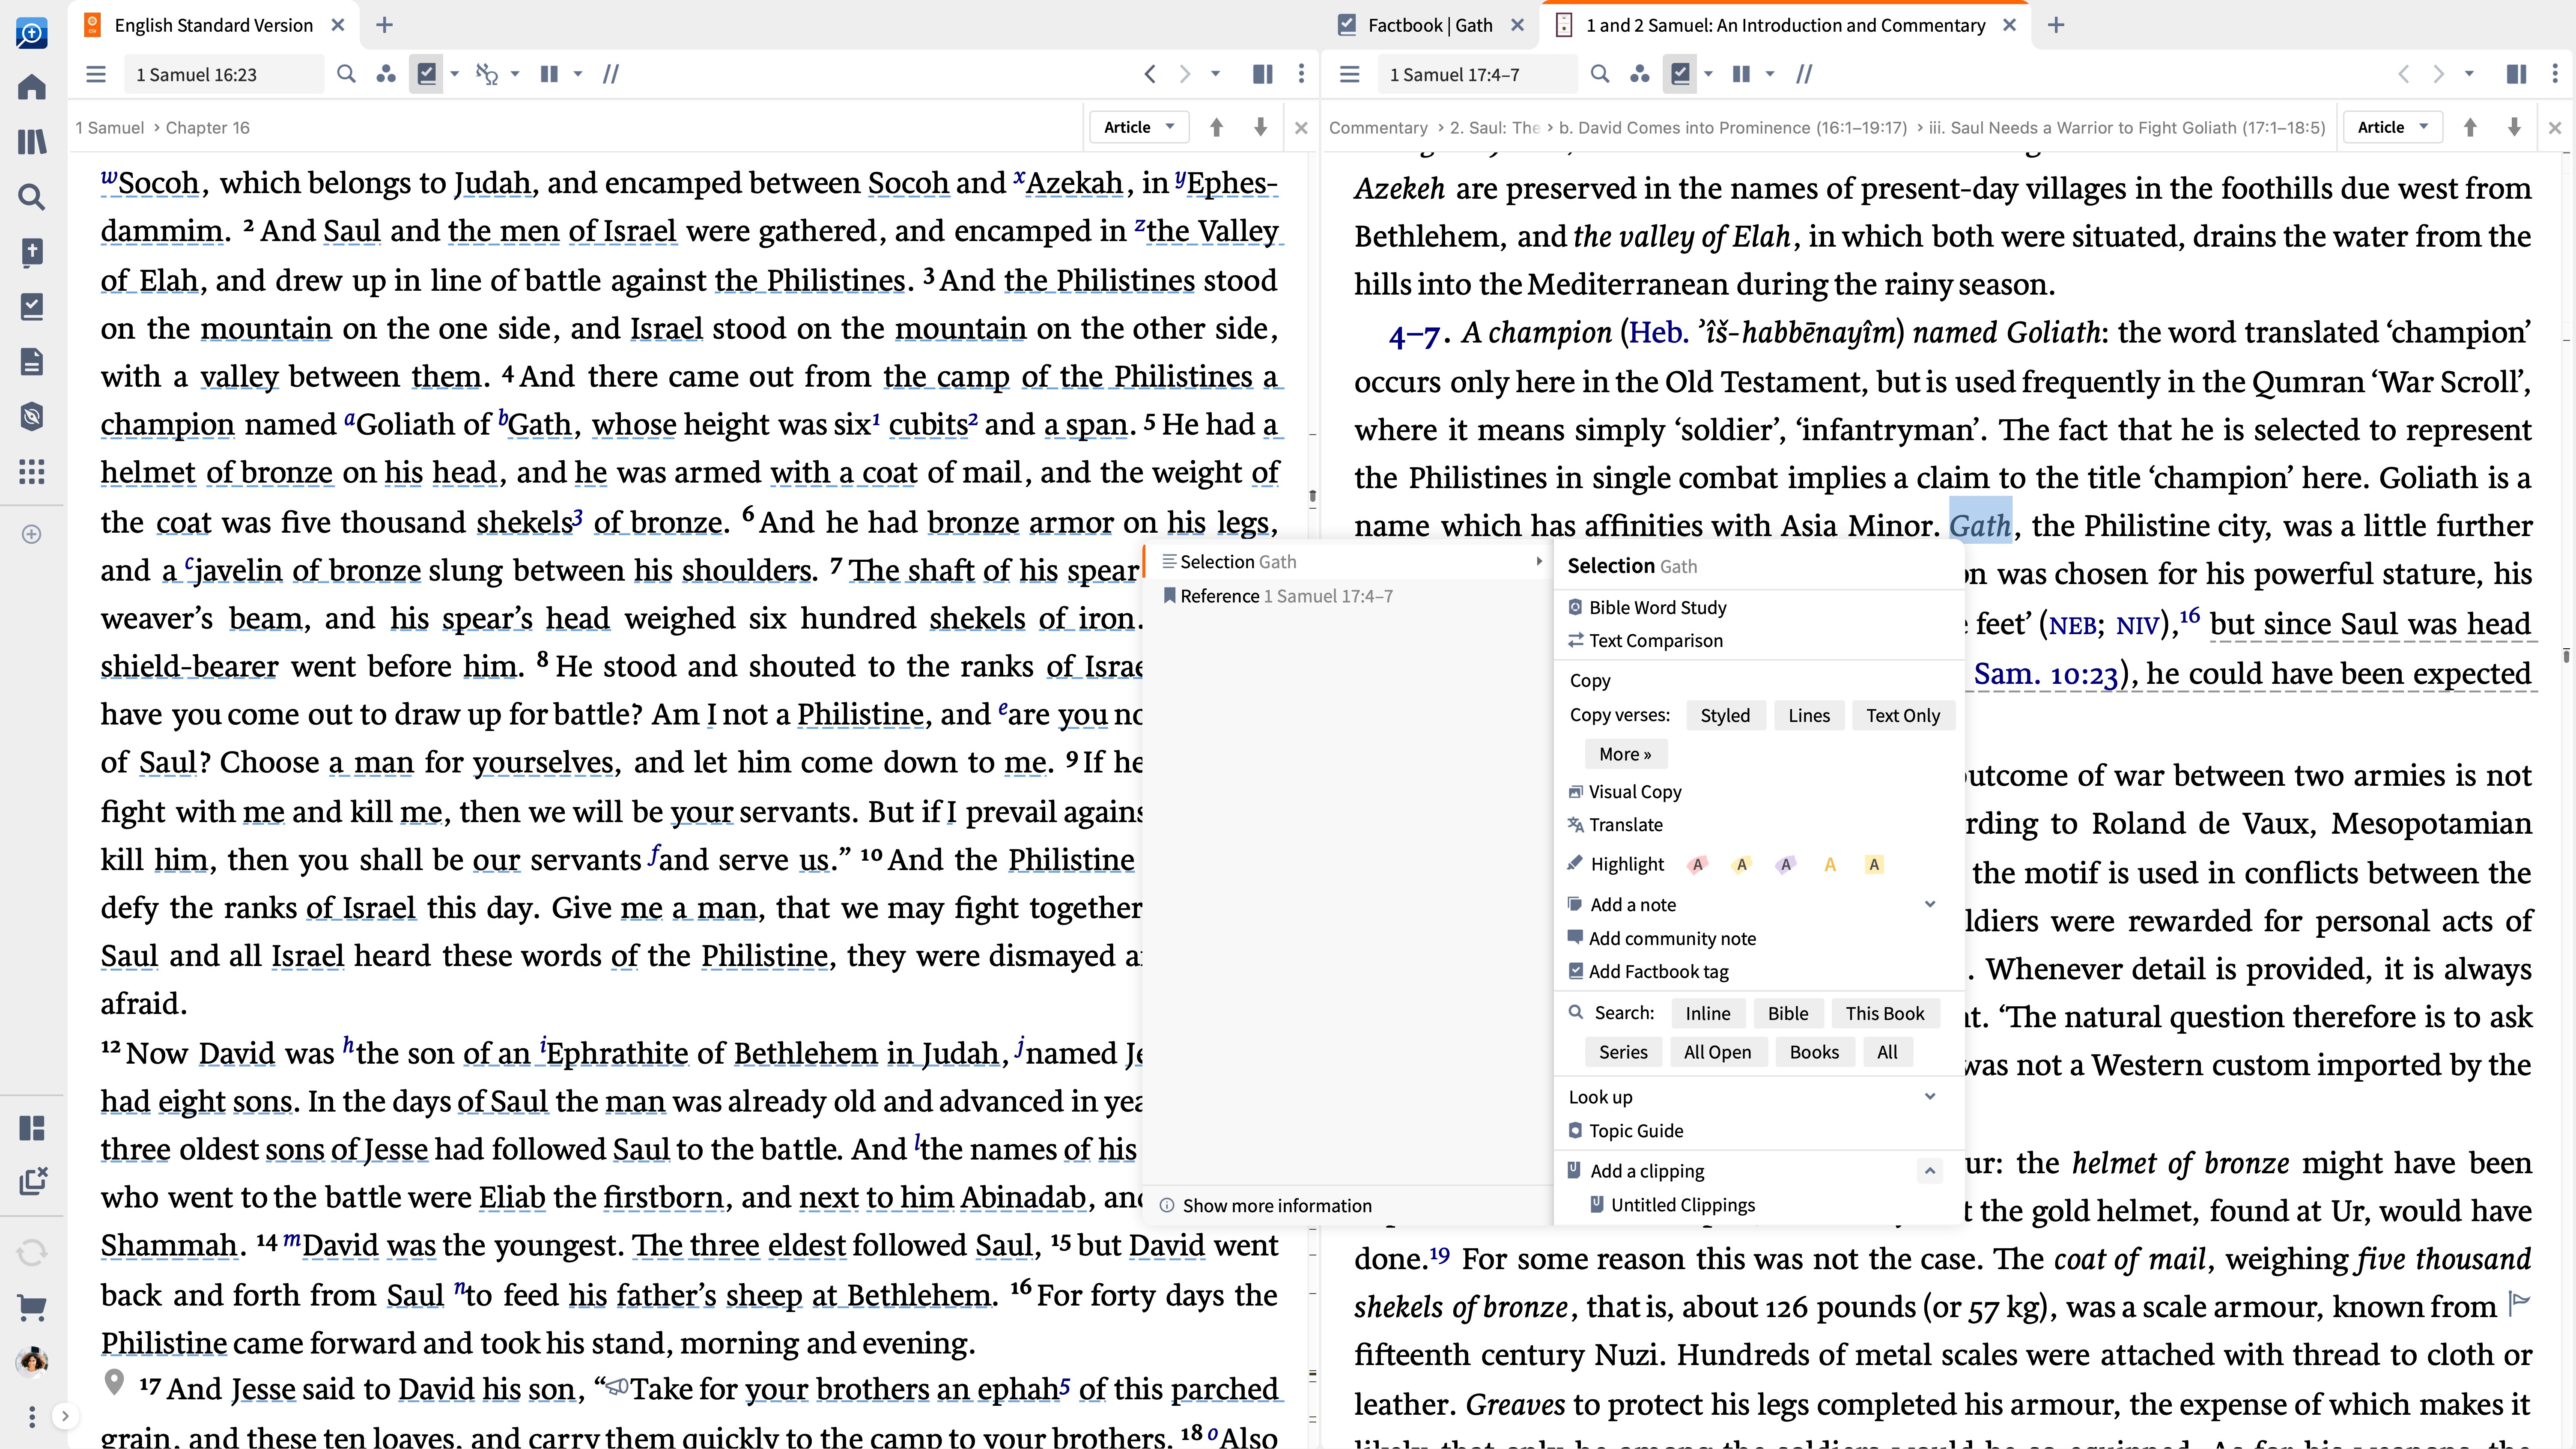Image resolution: width=2576 pixels, height=1449 pixels.
Task: Open the Home icon in left sidebar
Action: tap(32, 87)
